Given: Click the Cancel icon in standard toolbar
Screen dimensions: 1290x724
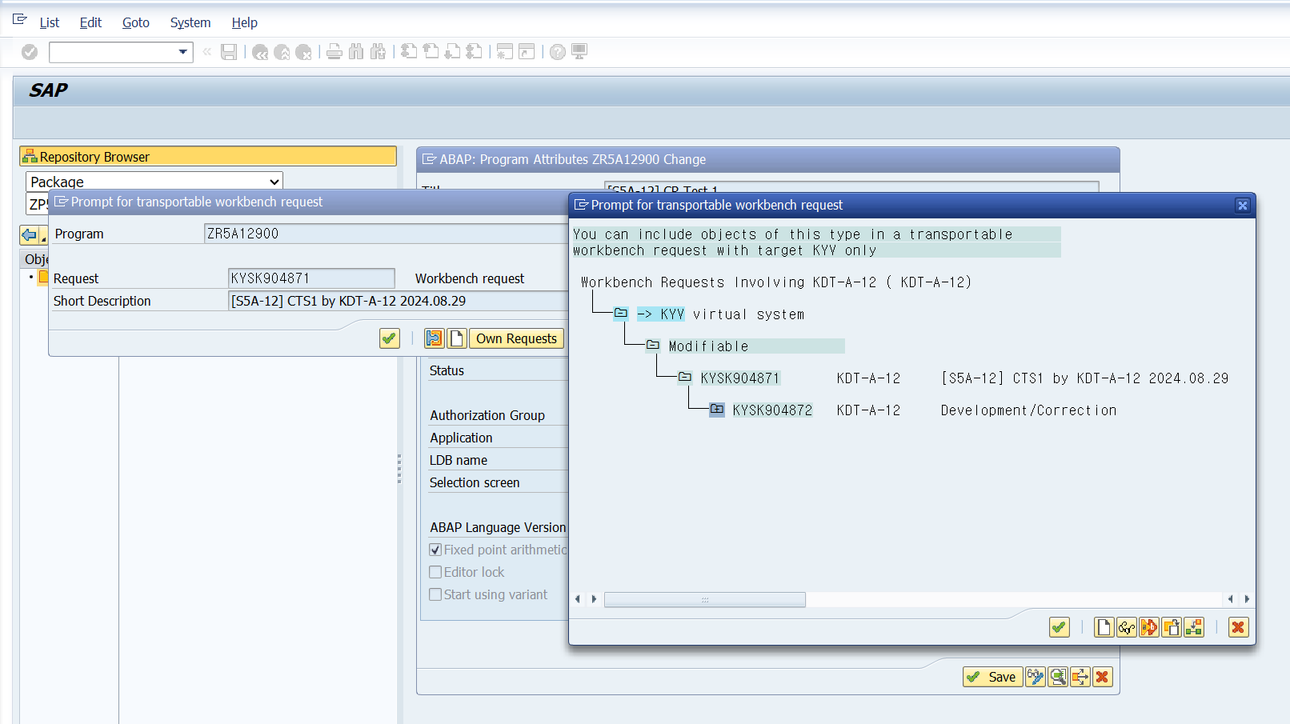Looking at the screenshot, I should [x=303, y=52].
